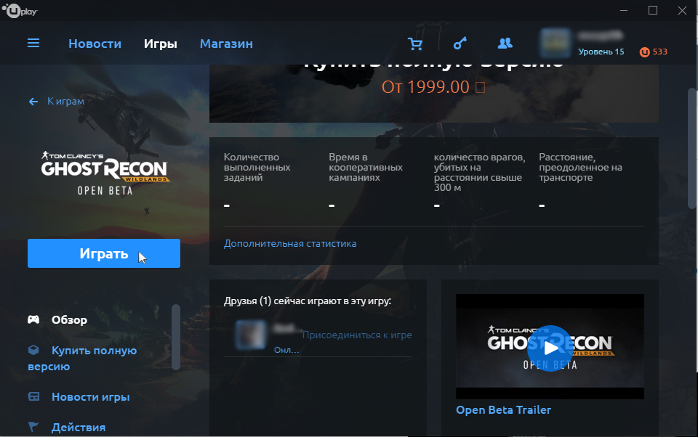The image size is (698, 437).
Task: Click the Uplay units coin icon
Action: [644, 52]
